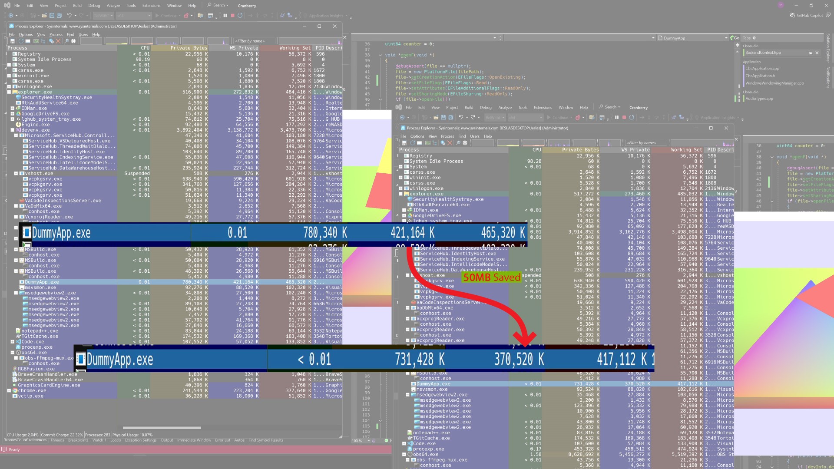The height and width of the screenshot is (469, 834).
Task: Click Hot Reload flame in nested Visual Studio toolbar
Action: pos(578,117)
